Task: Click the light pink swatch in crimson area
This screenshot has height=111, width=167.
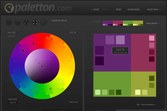Action: [152, 38]
